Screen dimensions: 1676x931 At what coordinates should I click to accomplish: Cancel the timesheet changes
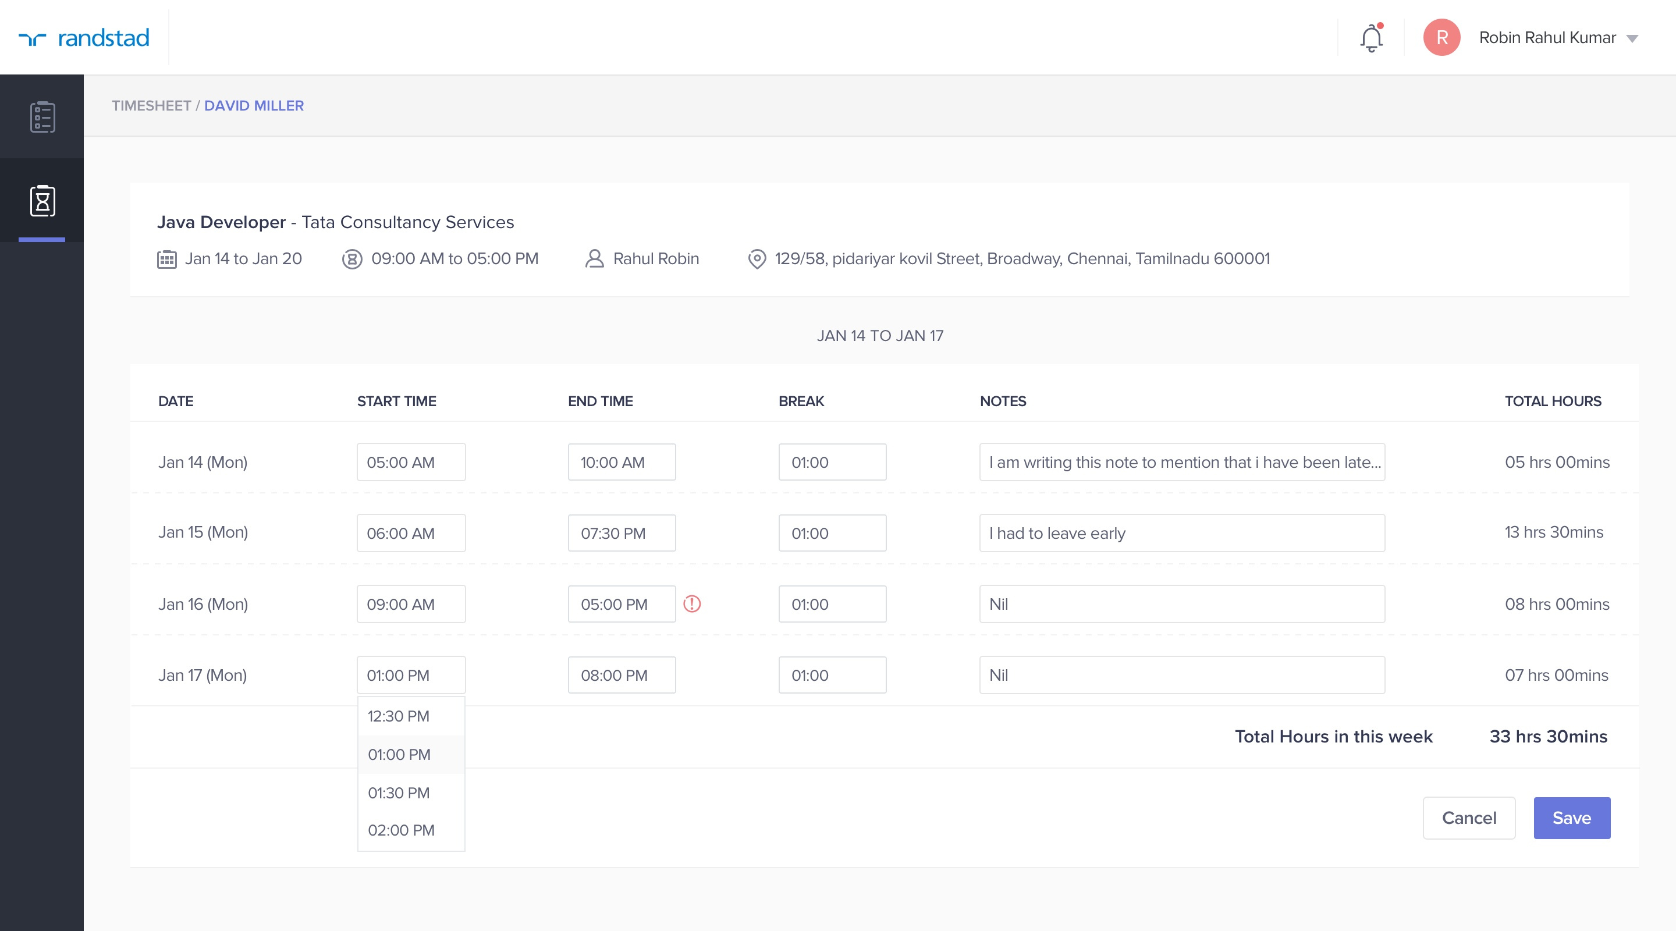click(1469, 818)
